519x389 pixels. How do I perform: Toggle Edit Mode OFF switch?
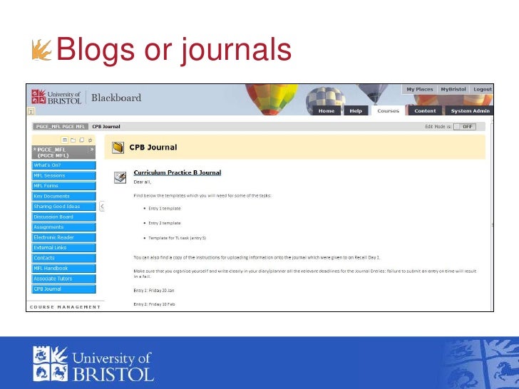click(x=465, y=127)
